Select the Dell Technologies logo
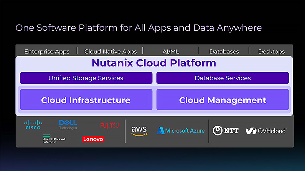305x171 pixels. pyautogui.click(x=68, y=124)
